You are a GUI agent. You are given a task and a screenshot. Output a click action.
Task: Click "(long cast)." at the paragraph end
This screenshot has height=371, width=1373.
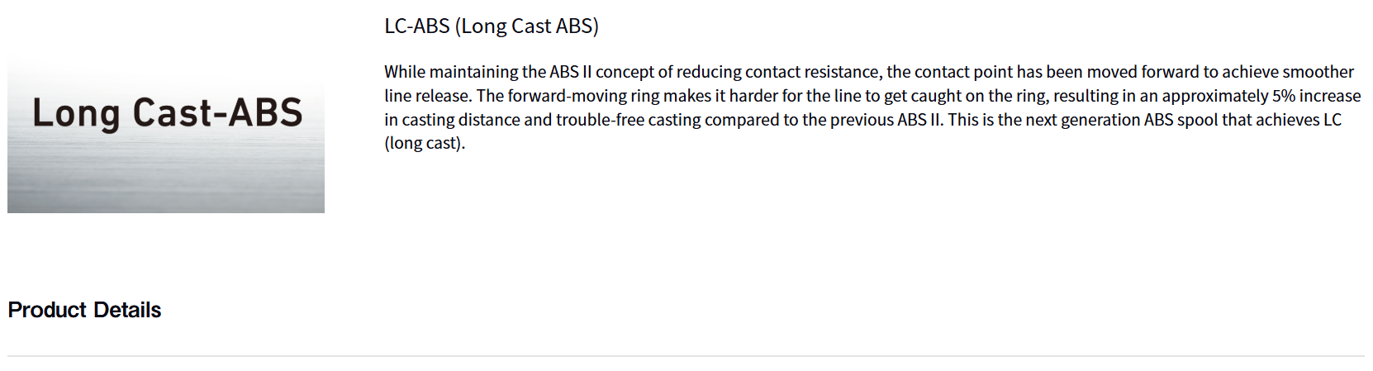425,143
